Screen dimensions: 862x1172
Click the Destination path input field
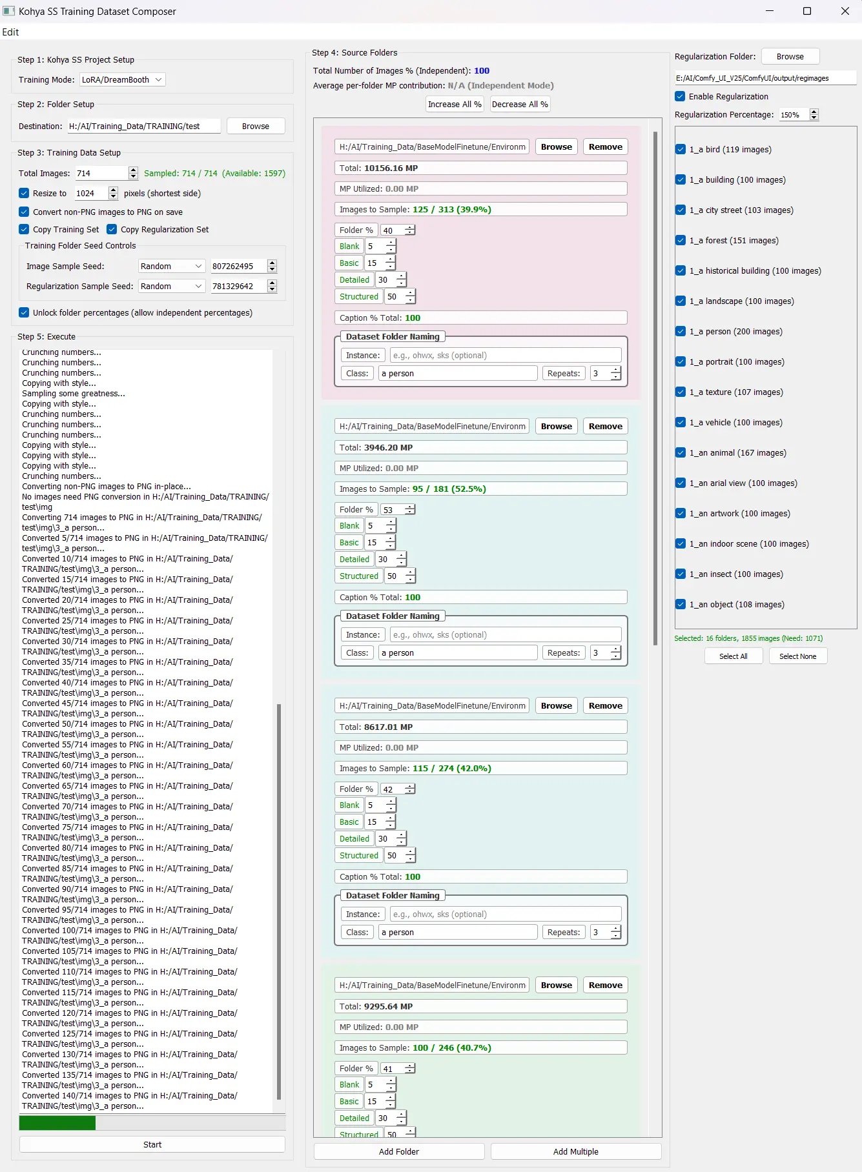143,126
